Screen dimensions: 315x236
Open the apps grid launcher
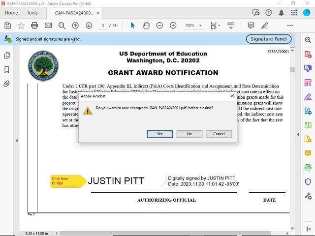(x=294, y=13)
